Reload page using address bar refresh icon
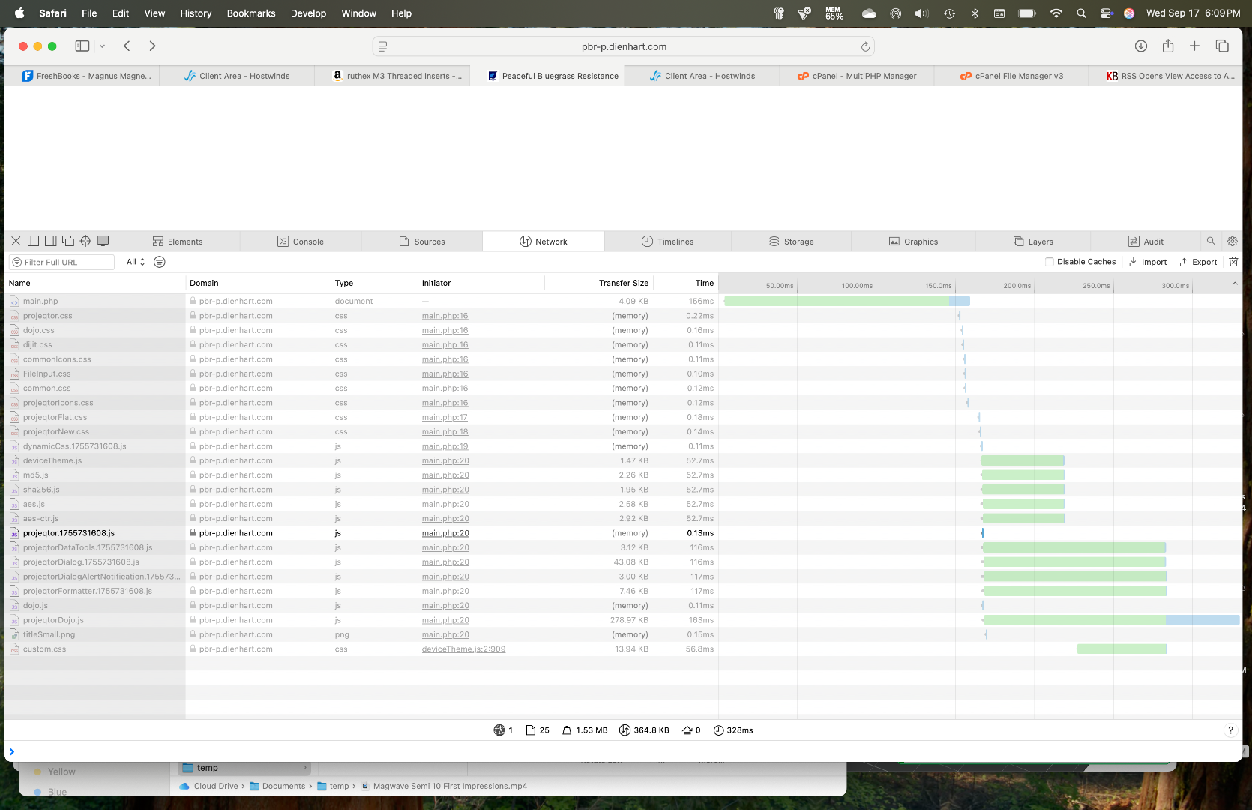 click(x=865, y=46)
